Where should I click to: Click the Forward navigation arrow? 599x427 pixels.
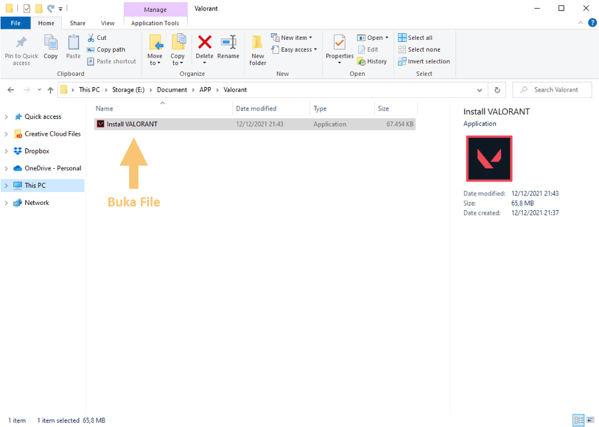[x=27, y=90]
